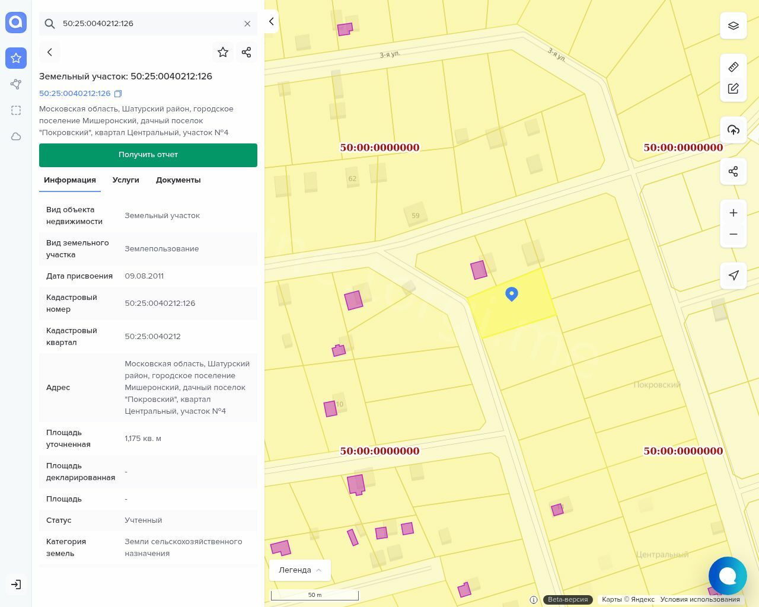The height and width of the screenshot is (607, 759).
Task: Go back with the left arrow
Action: [x=50, y=52]
